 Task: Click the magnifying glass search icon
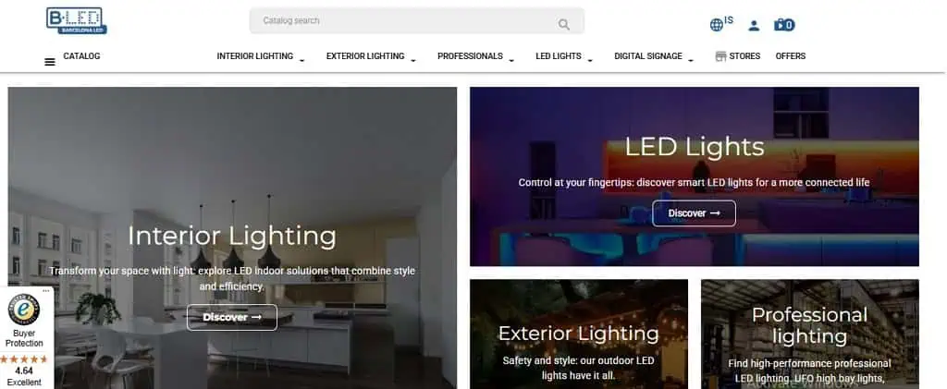(x=563, y=24)
